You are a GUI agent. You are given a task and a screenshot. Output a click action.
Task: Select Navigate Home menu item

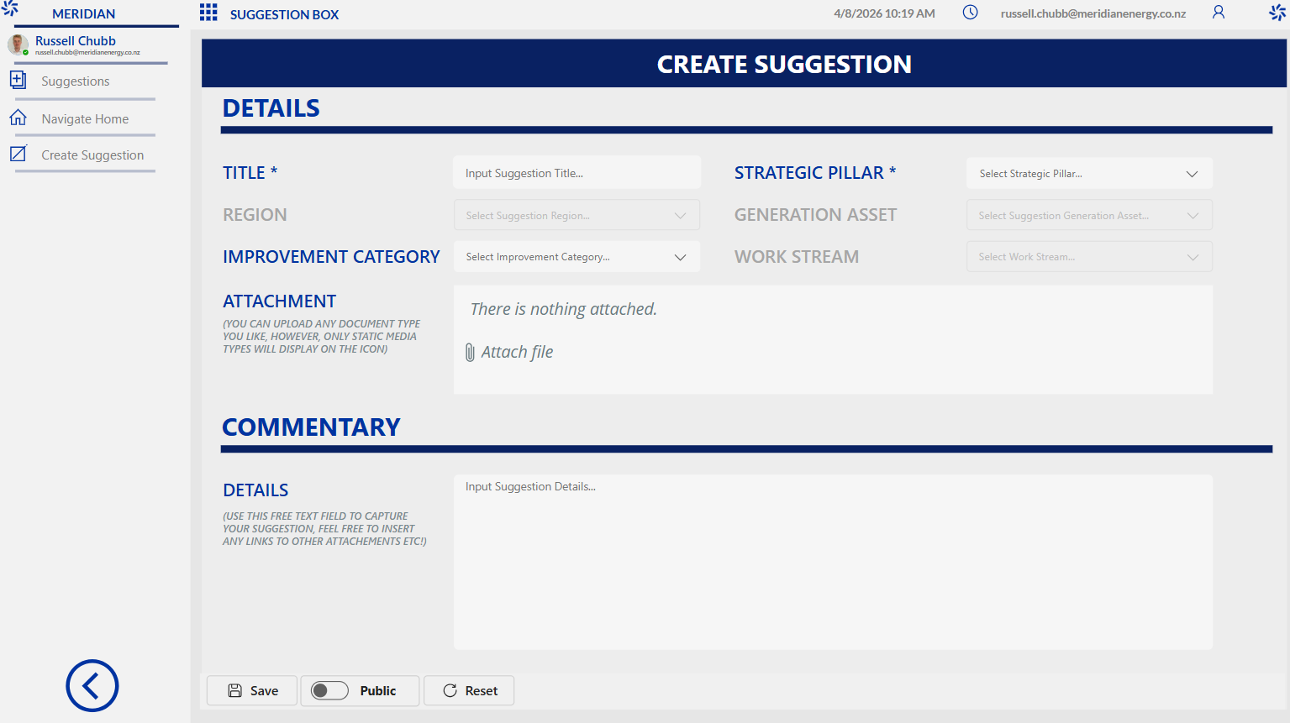(x=85, y=119)
